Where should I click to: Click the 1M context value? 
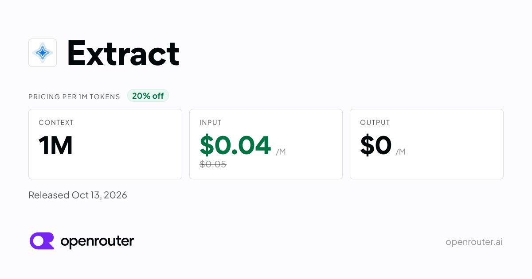point(55,145)
